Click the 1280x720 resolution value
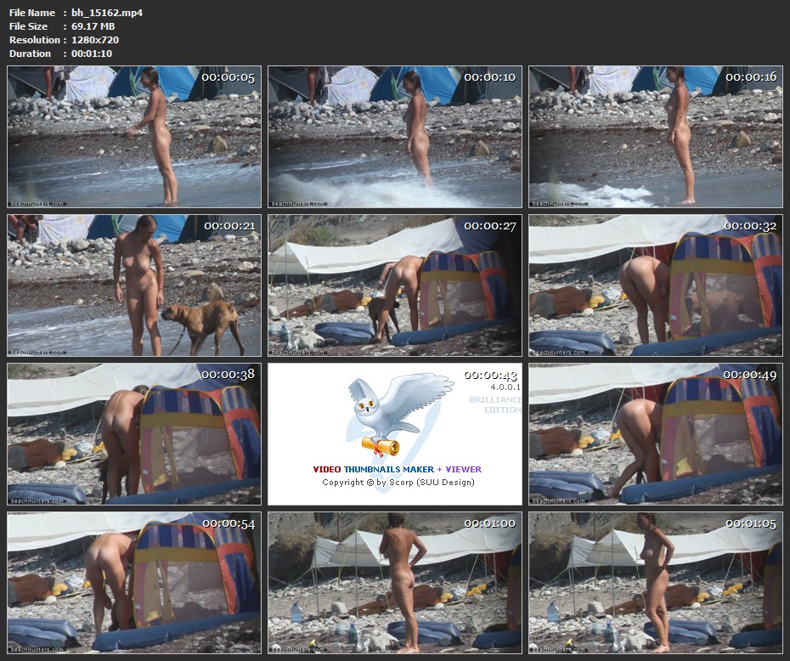This screenshot has height=661, width=790. click(x=95, y=40)
